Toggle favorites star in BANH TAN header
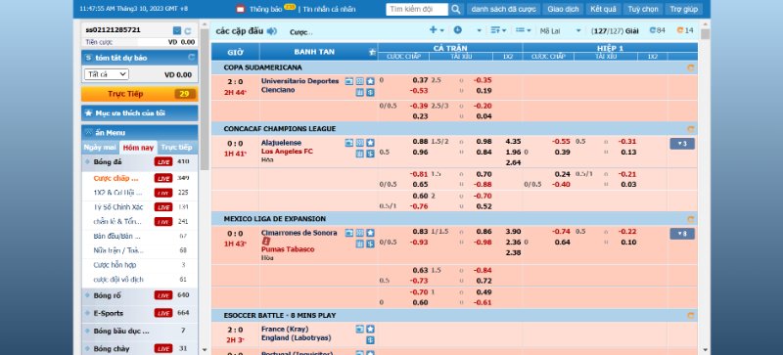Screen dimensions: 783x355 coord(372,52)
